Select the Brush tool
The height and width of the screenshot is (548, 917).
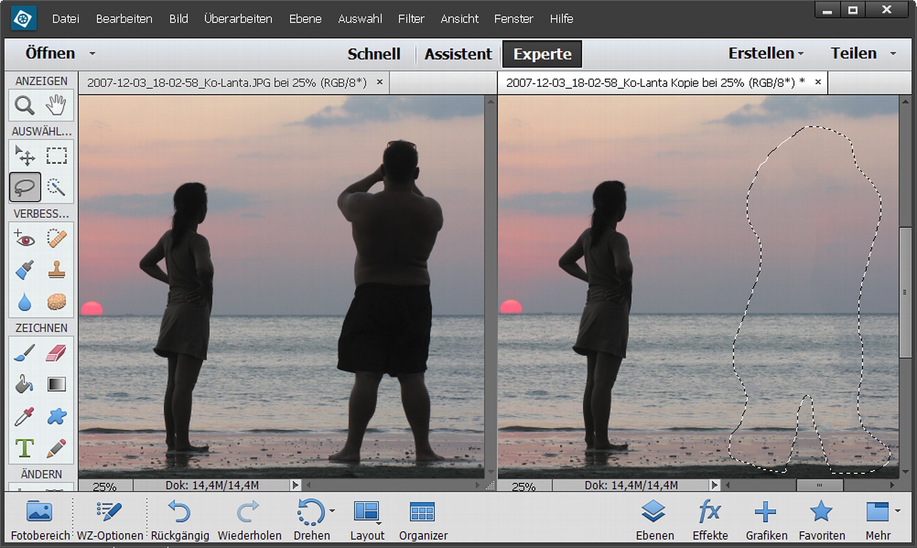point(24,352)
